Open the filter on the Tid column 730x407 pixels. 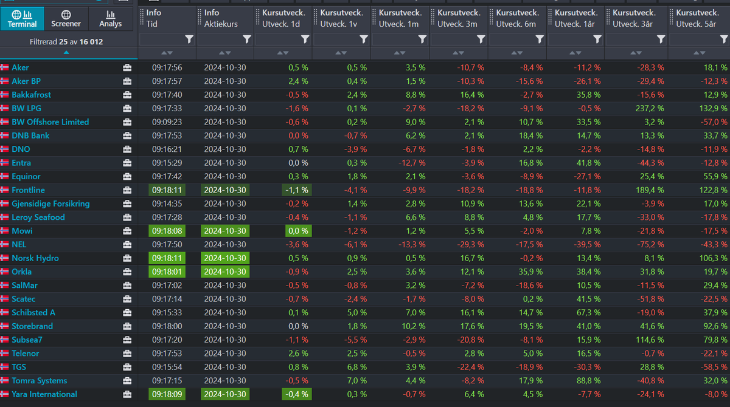pos(189,39)
